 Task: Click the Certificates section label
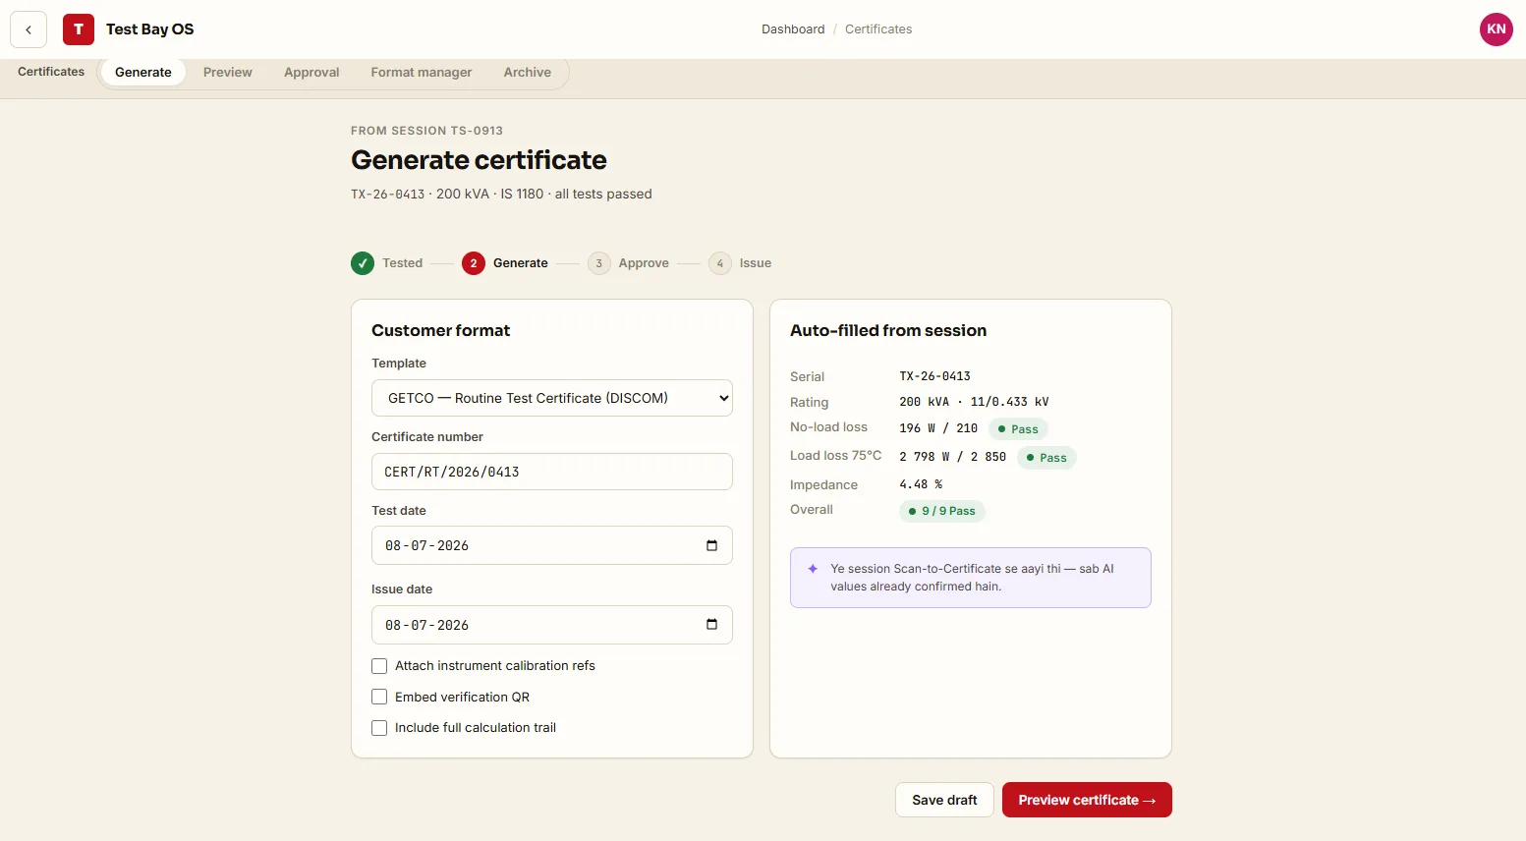[51, 72]
